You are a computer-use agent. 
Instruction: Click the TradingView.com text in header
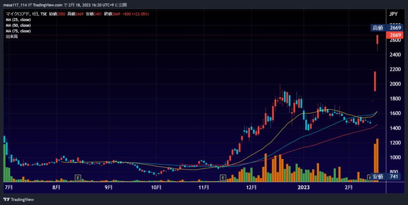pyautogui.click(x=48, y=5)
